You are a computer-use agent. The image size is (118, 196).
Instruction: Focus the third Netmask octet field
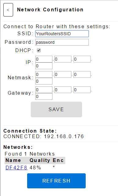pos(82,74)
